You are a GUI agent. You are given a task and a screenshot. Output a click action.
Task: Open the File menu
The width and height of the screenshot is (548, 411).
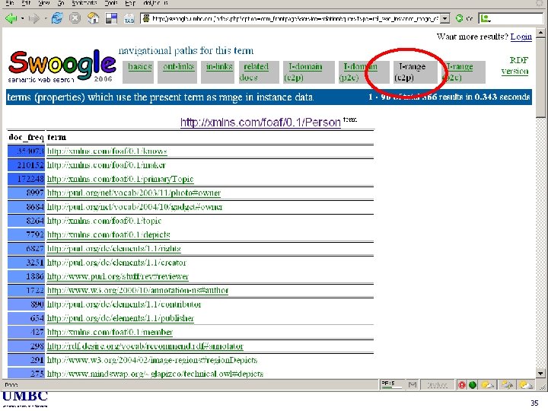[9, 3]
